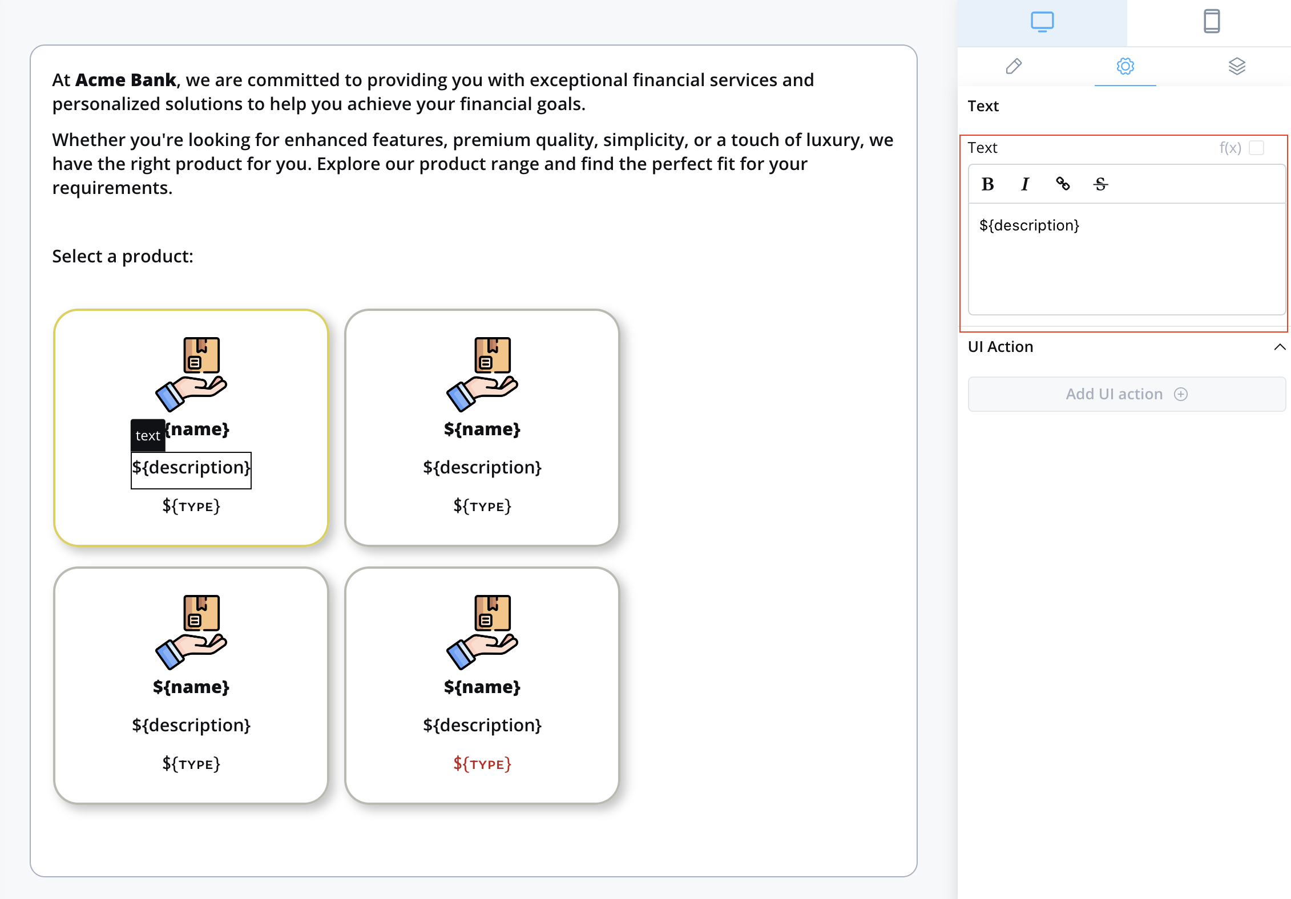Select ${name} above the red ${TYPE}
1291x899 pixels.
click(x=482, y=687)
